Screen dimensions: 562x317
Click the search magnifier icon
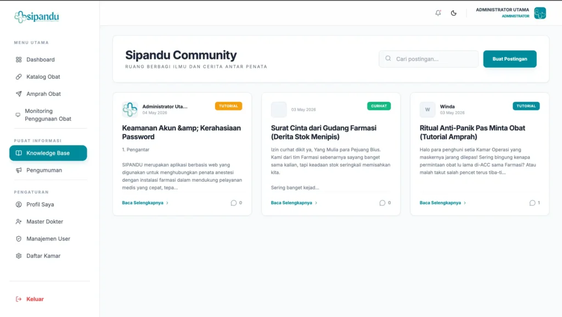[x=388, y=58]
